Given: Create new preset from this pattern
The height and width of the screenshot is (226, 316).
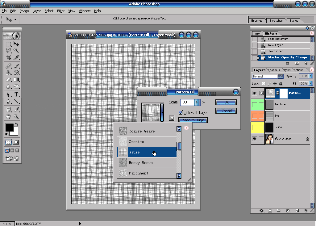Looking at the screenshot, I should pos(172,118).
